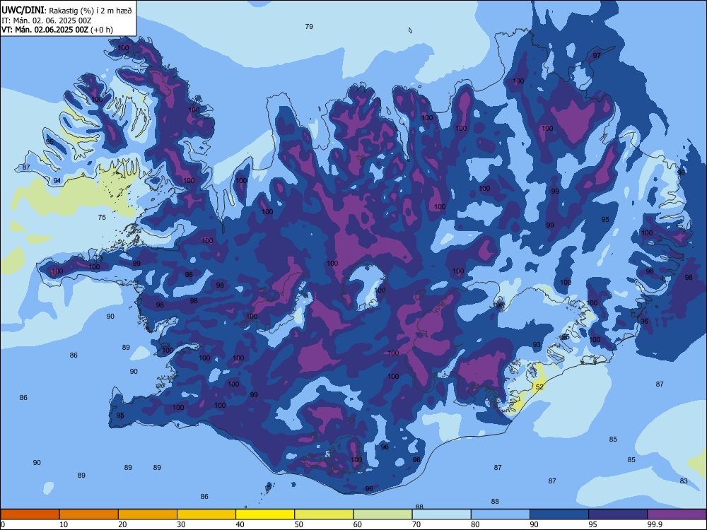Select the bright yellow 40–50 legend swatch
Screen dimensions: 707x530
(x=265, y=514)
